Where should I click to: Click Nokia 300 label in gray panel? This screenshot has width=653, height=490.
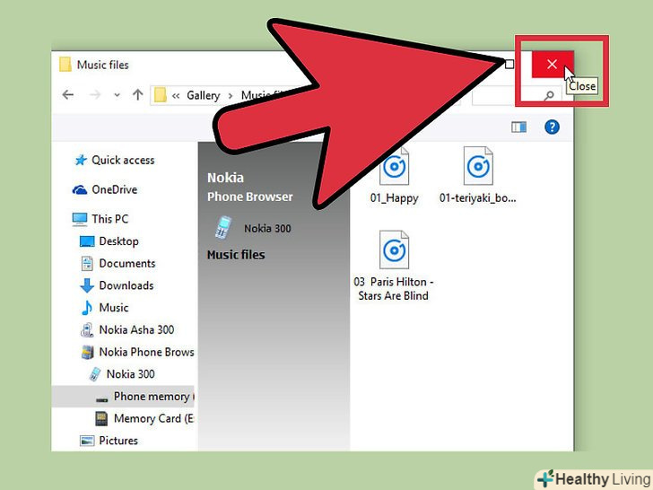(267, 228)
